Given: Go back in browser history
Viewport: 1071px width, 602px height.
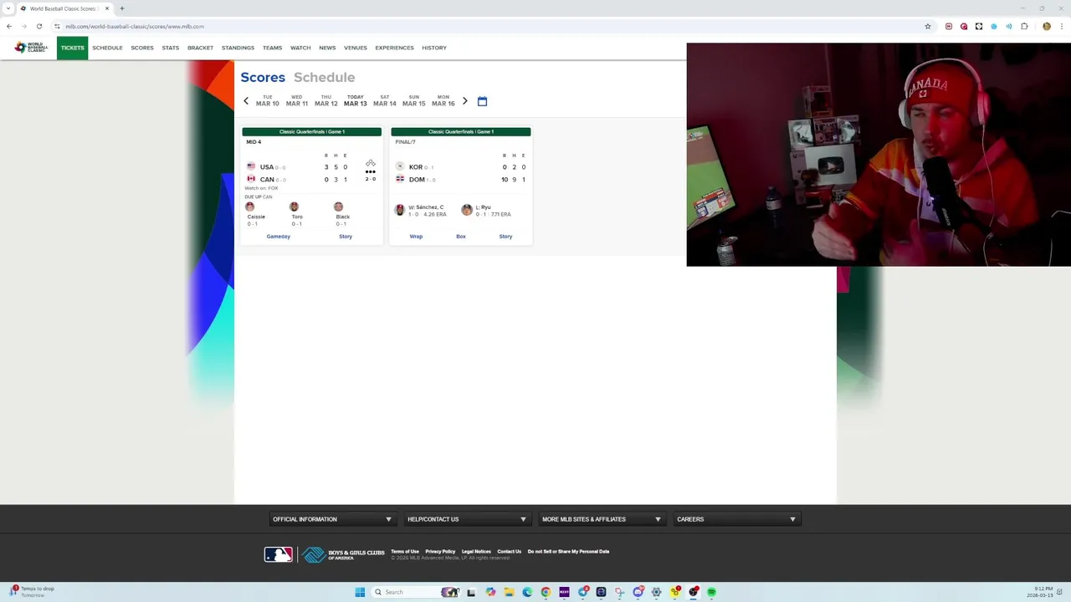Looking at the screenshot, I should pyautogui.click(x=9, y=26).
